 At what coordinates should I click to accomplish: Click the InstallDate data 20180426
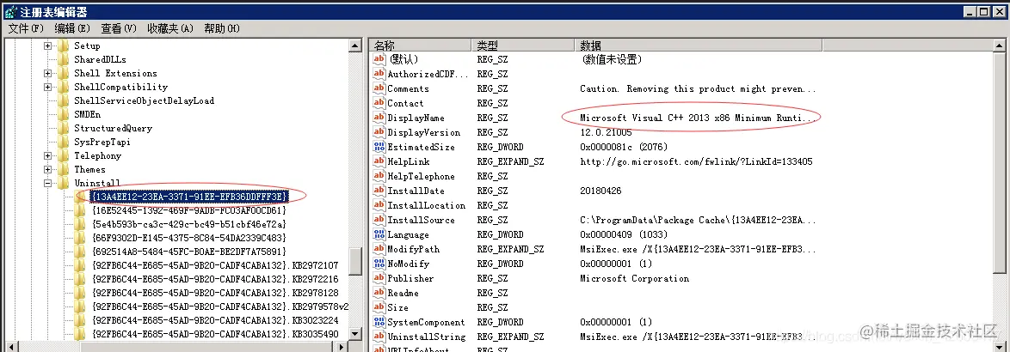point(601,191)
